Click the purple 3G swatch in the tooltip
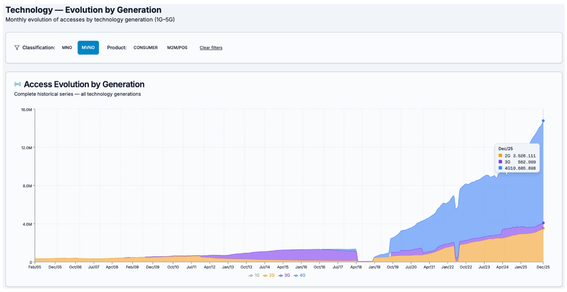Image resolution: width=567 pixels, height=292 pixels. [x=501, y=161]
